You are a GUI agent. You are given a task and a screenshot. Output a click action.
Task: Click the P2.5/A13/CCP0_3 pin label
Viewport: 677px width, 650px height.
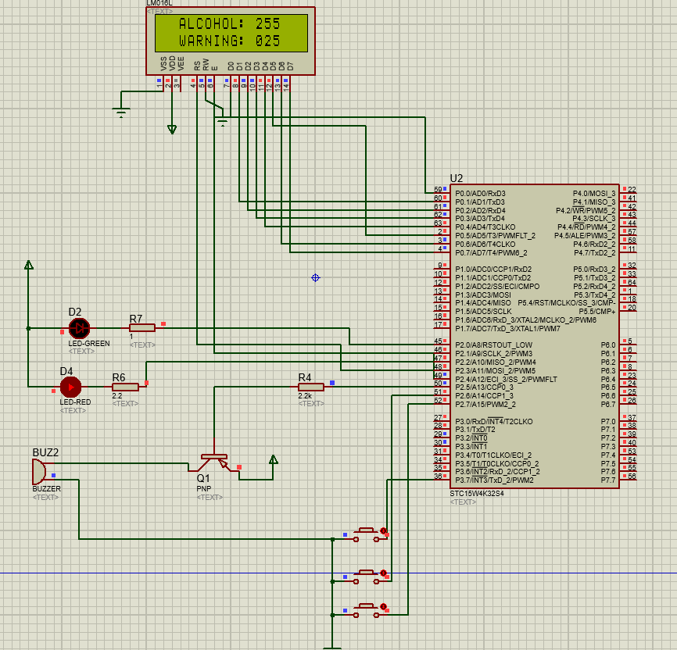484,387
